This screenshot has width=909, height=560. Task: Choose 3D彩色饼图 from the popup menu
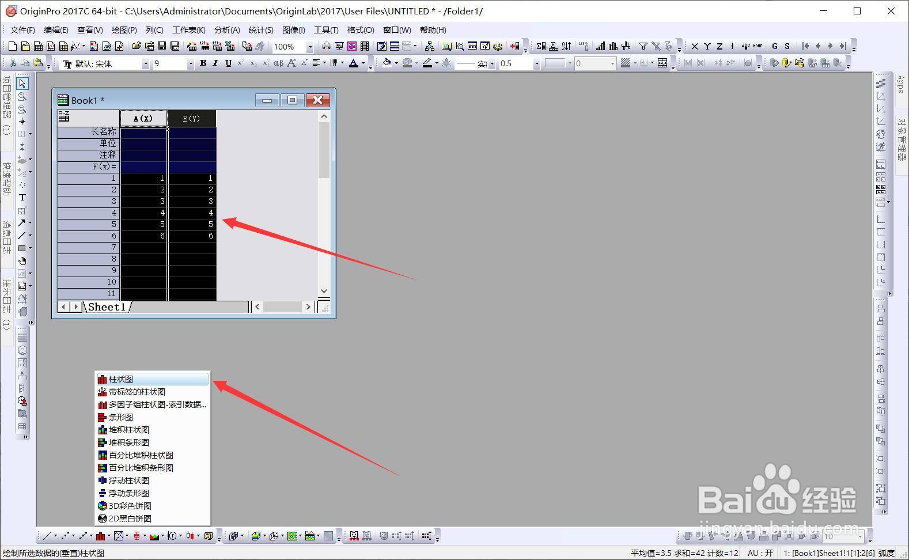(x=153, y=506)
